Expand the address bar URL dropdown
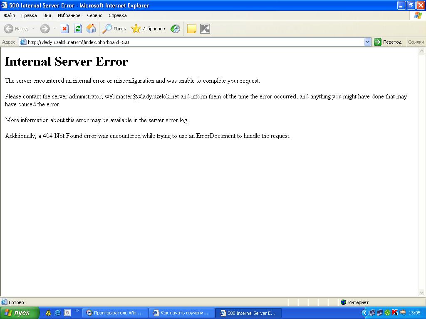The width and height of the screenshot is (426, 319). tap(367, 42)
